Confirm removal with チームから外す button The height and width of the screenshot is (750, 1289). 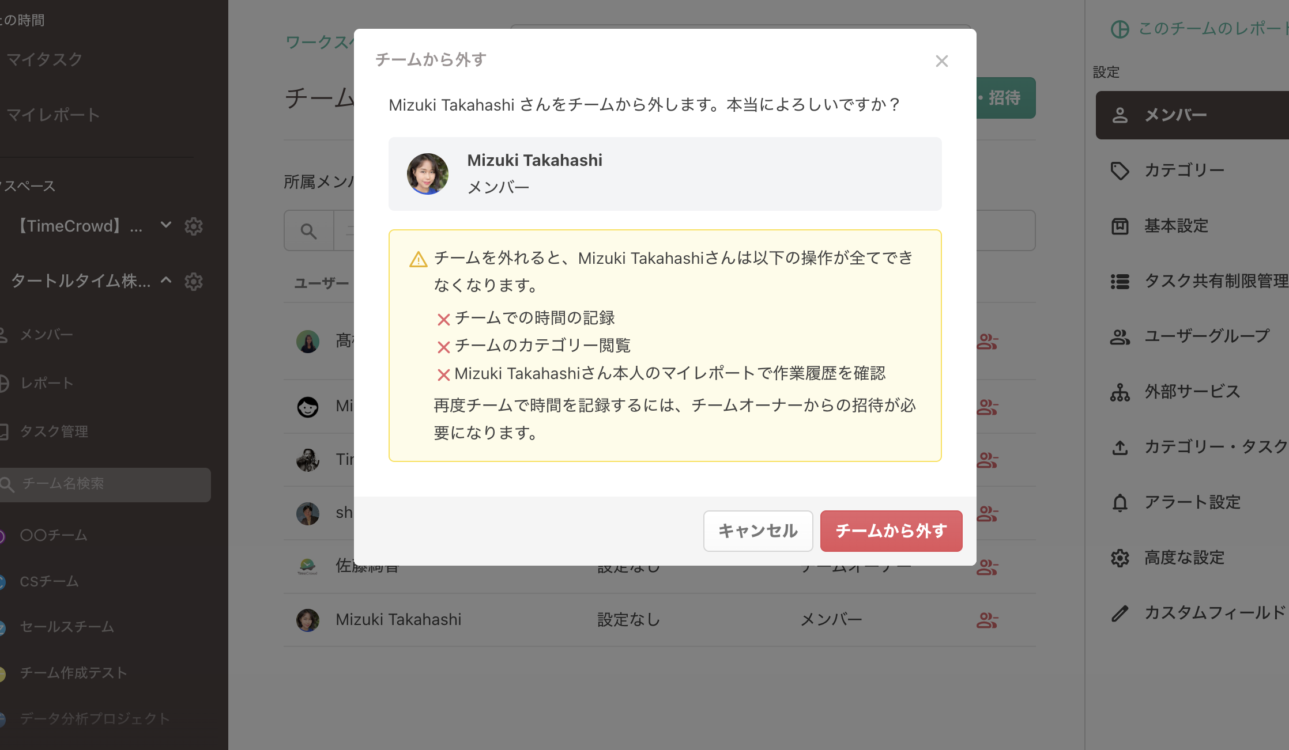click(x=891, y=531)
